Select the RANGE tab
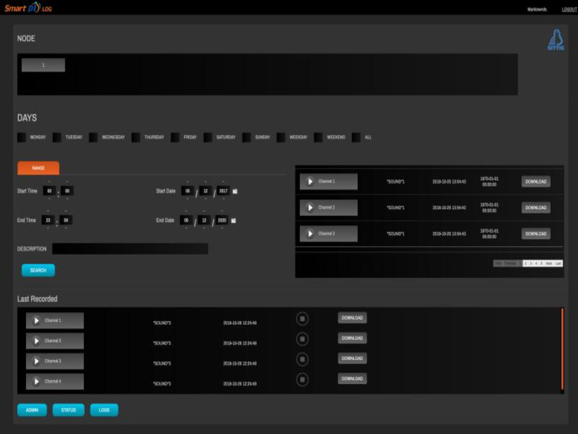This screenshot has width=578, height=434. tap(38, 168)
